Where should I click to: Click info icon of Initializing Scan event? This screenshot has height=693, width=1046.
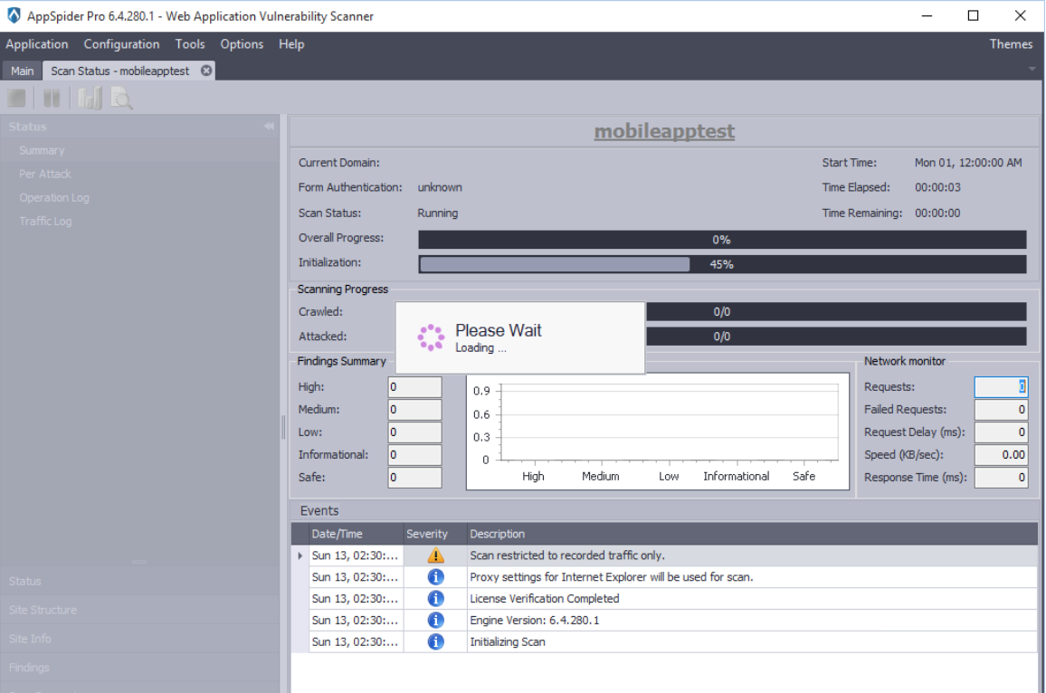(435, 641)
